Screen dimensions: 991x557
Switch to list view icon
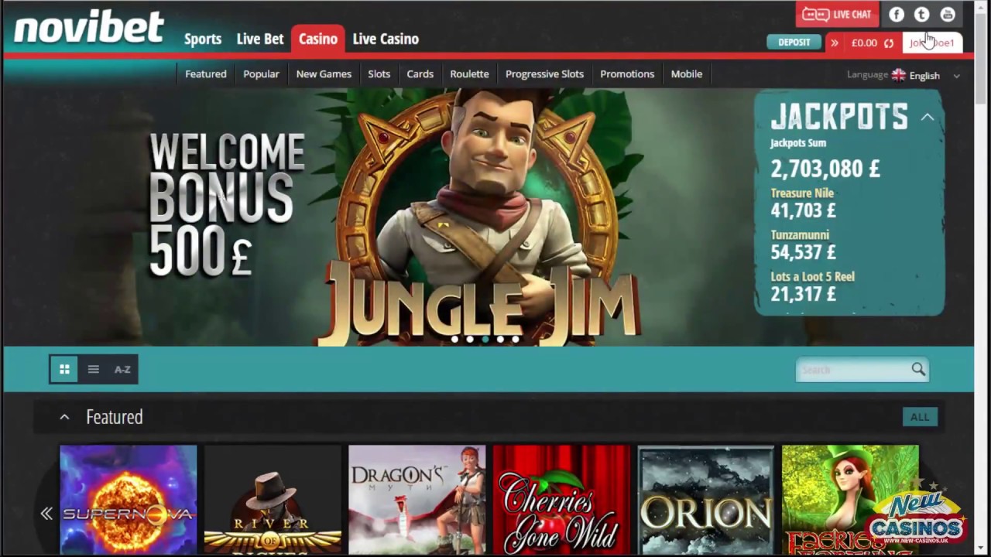pyautogui.click(x=93, y=369)
